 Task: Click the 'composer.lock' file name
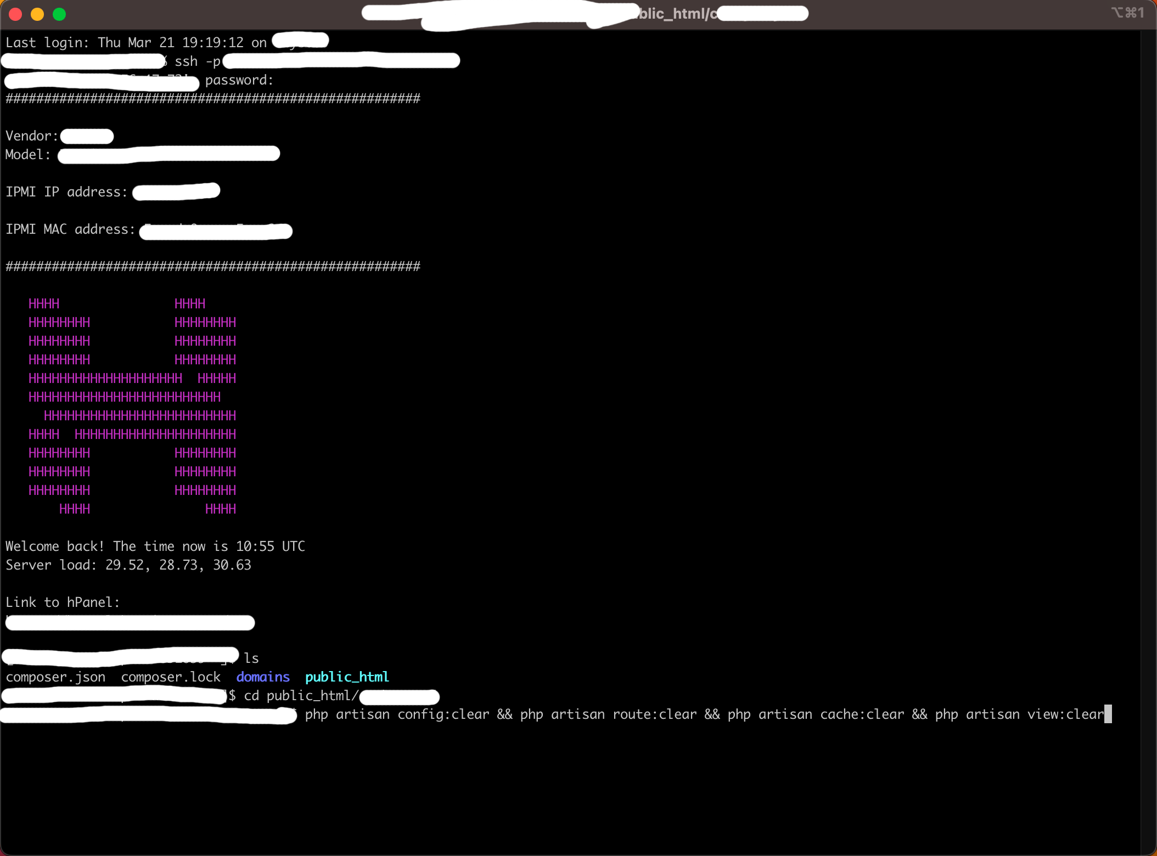pyautogui.click(x=171, y=677)
